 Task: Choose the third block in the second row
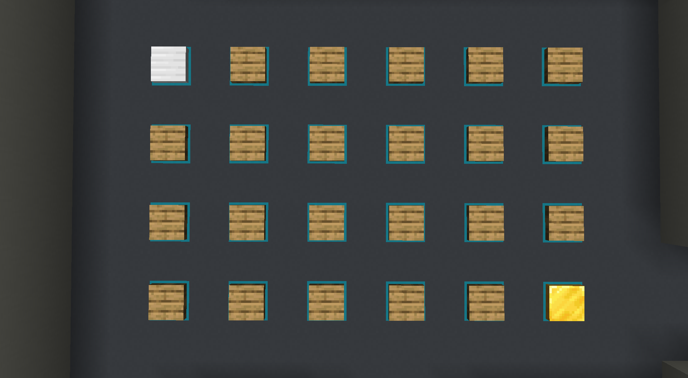point(327,144)
